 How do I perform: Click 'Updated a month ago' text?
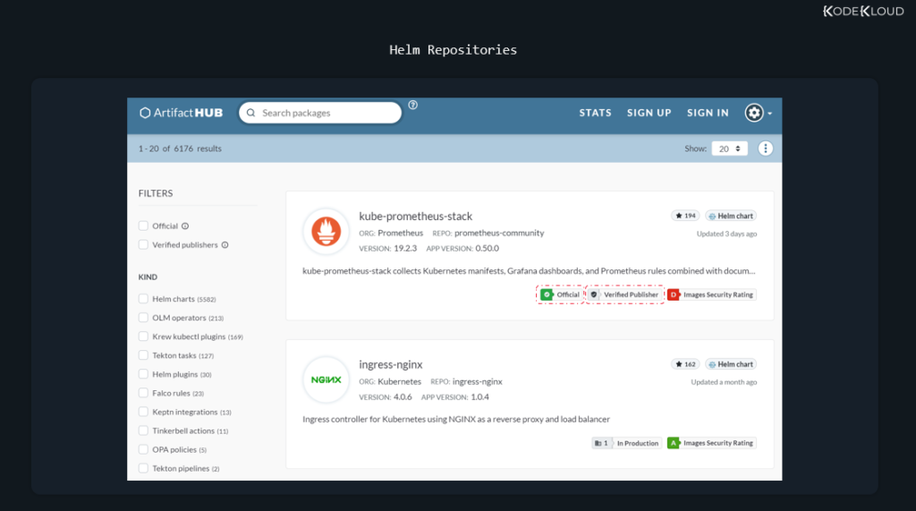pos(724,382)
